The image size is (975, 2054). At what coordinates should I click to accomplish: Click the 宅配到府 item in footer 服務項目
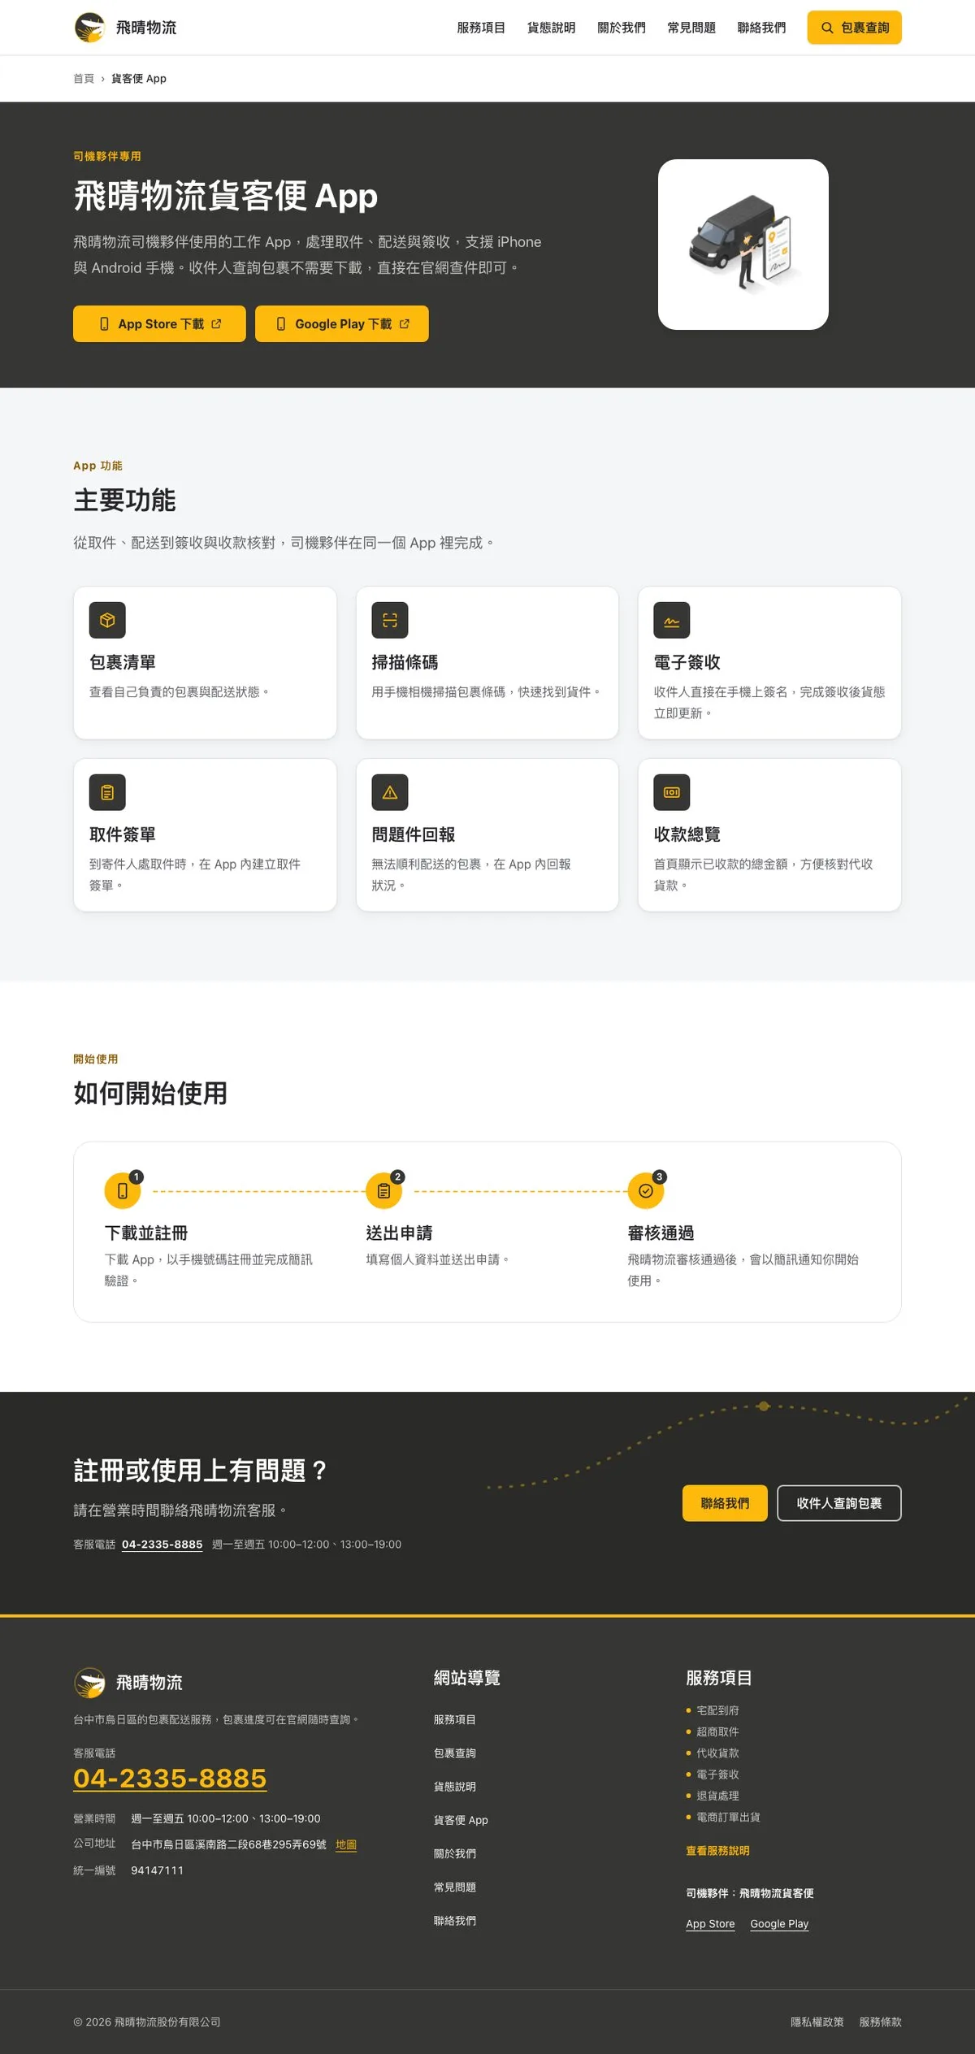pyautogui.click(x=717, y=1710)
